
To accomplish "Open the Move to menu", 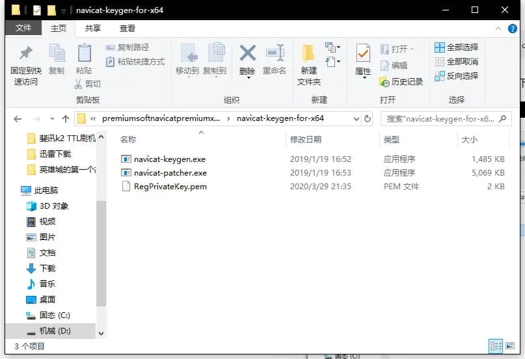I will pyautogui.click(x=187, y=60).
